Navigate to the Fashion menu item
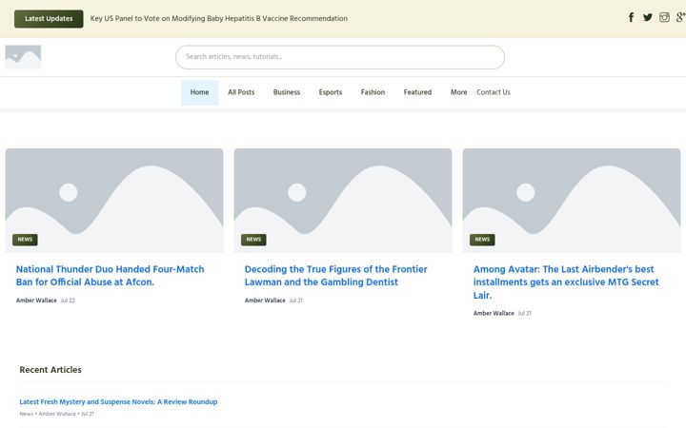The height and width of the screenshot is (428, 686). (373, 92)
